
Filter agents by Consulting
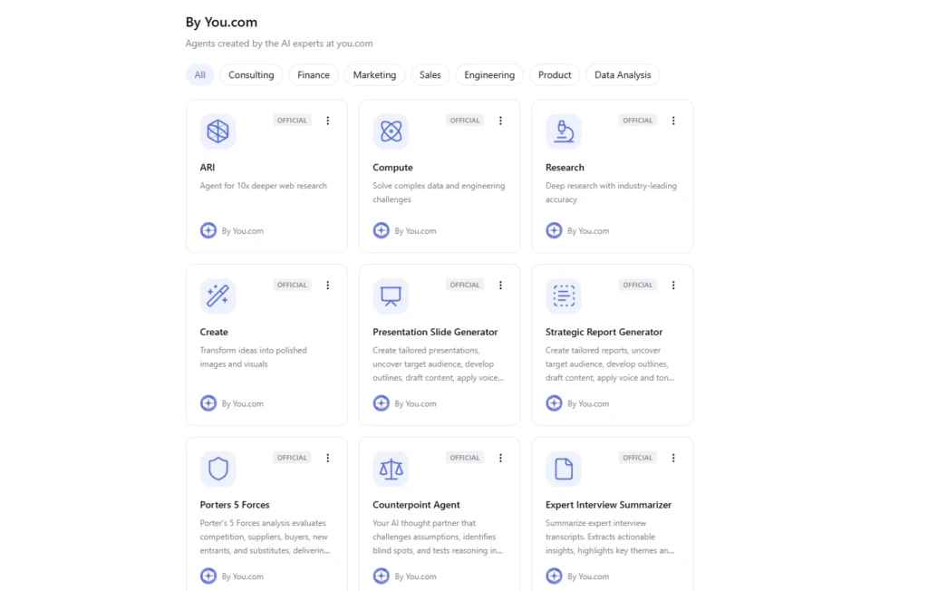coord(251,75)
